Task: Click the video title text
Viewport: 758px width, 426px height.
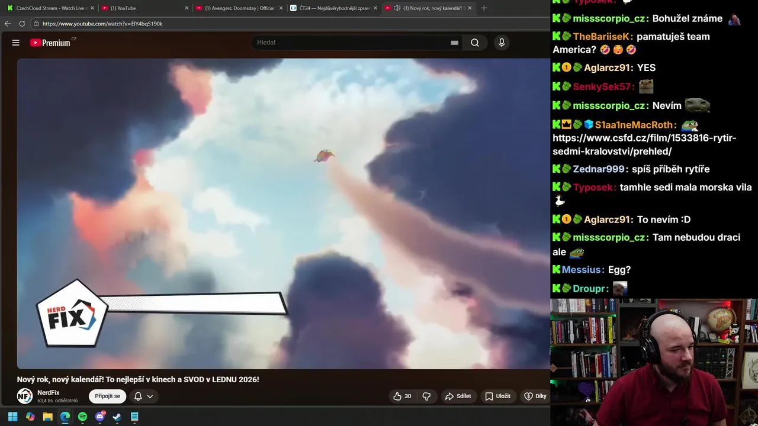Action: 138,379
